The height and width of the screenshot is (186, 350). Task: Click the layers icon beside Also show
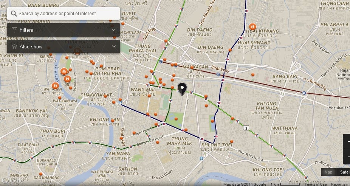[14, 46]
